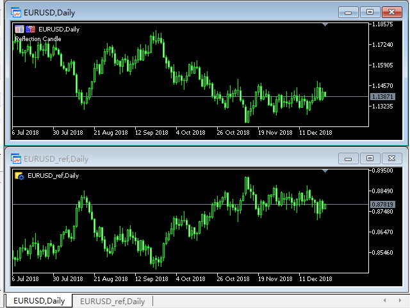Switch to the EURUSD,Daily bottom tab
The width and height of the screenshot is (410, 308).
pyautogui.click(x=39, y=301)
